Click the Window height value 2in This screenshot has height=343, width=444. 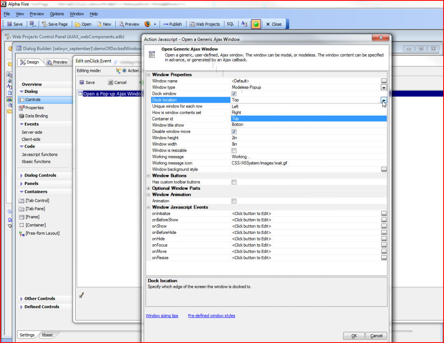(234, 138)
